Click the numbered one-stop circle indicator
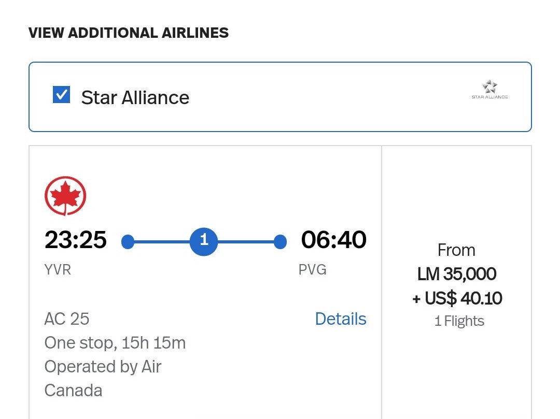The height and width of the screenshot is (419, 560). [204, 241]
